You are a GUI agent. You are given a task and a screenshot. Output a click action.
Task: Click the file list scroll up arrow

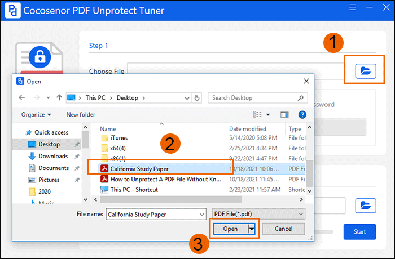(x=310, y=127)
